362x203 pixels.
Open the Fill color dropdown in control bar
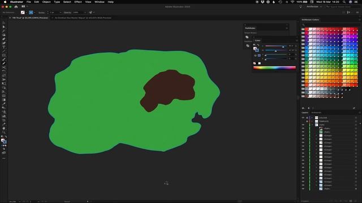click(x=27, y=12)
